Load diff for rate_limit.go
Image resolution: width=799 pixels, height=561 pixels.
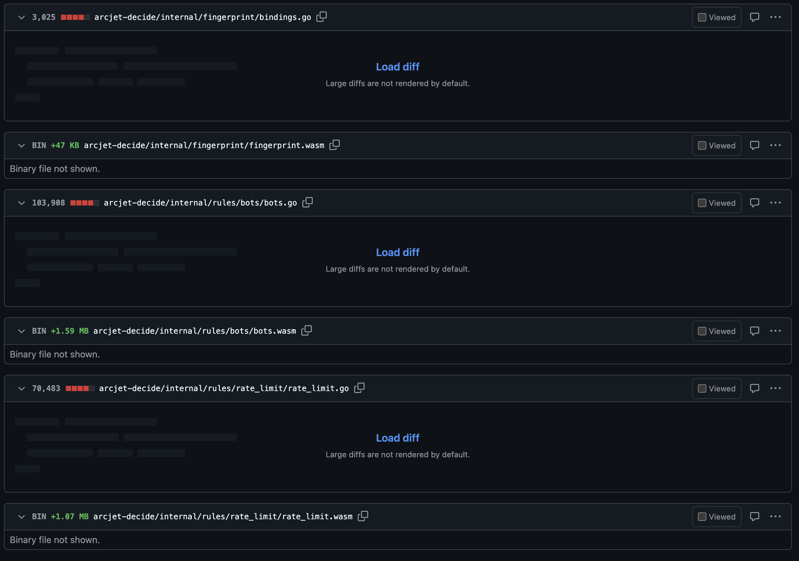point(398,438)
